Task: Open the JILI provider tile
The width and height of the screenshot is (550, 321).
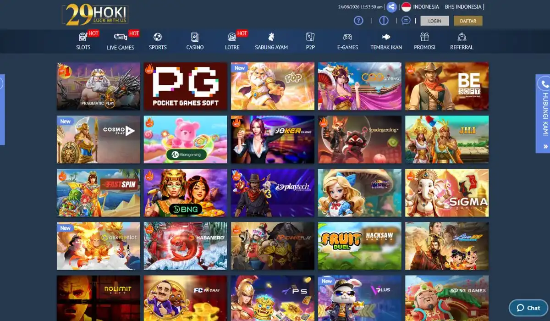Action: [447, 139]
